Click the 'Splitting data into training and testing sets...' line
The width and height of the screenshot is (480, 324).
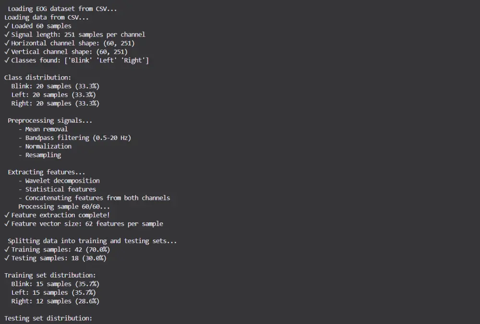[92, 241]
